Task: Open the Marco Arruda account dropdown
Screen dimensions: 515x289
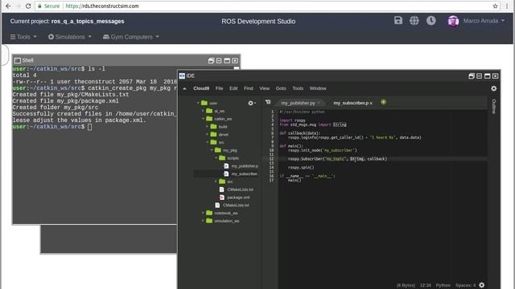Action: (484, 21)
